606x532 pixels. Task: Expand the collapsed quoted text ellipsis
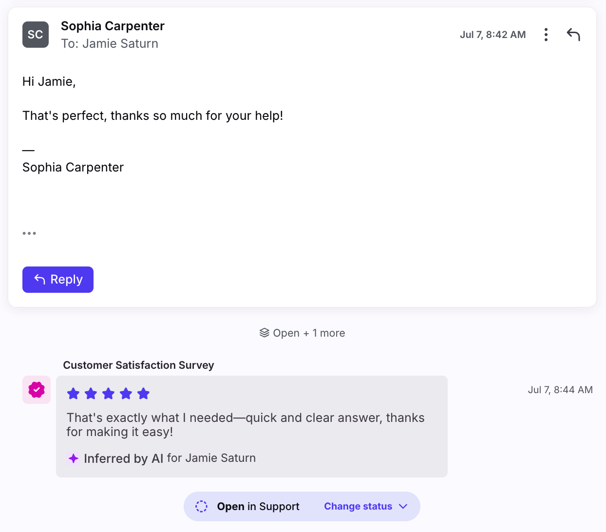pos(29,233)
